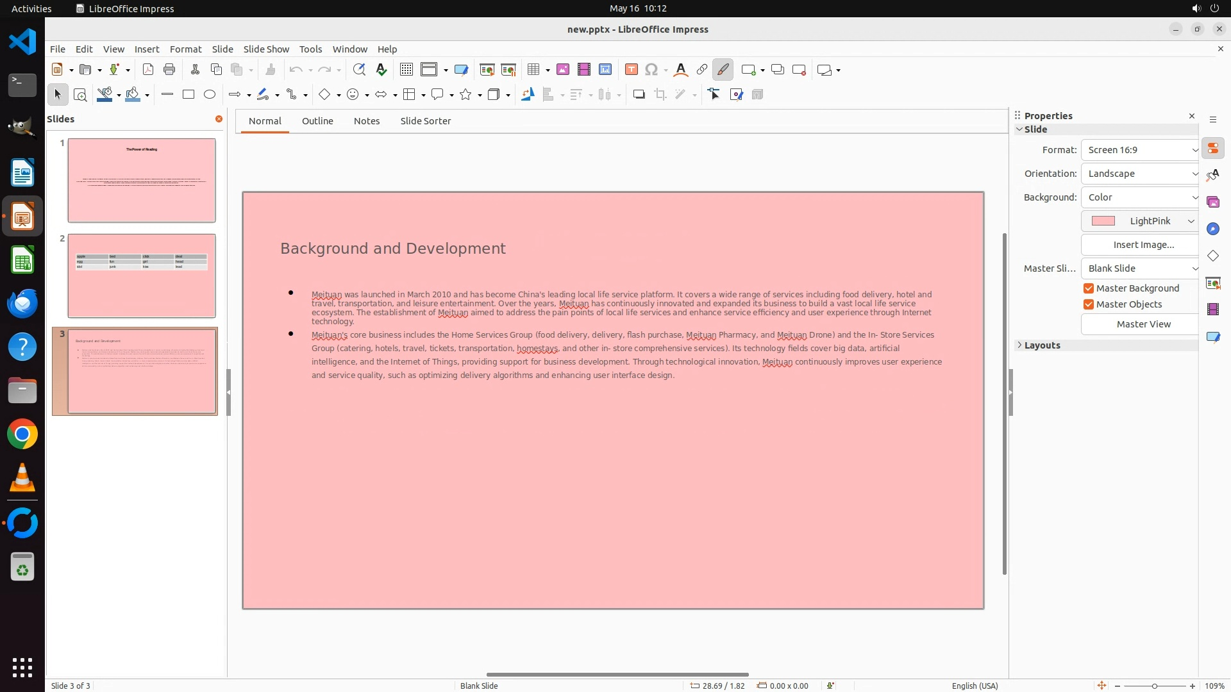Switch to the Slide Sorter tab
This screenshot has height=692, width=1231.
425,121
